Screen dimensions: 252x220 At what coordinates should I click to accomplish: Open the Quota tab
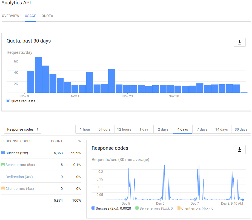(47, 16)
